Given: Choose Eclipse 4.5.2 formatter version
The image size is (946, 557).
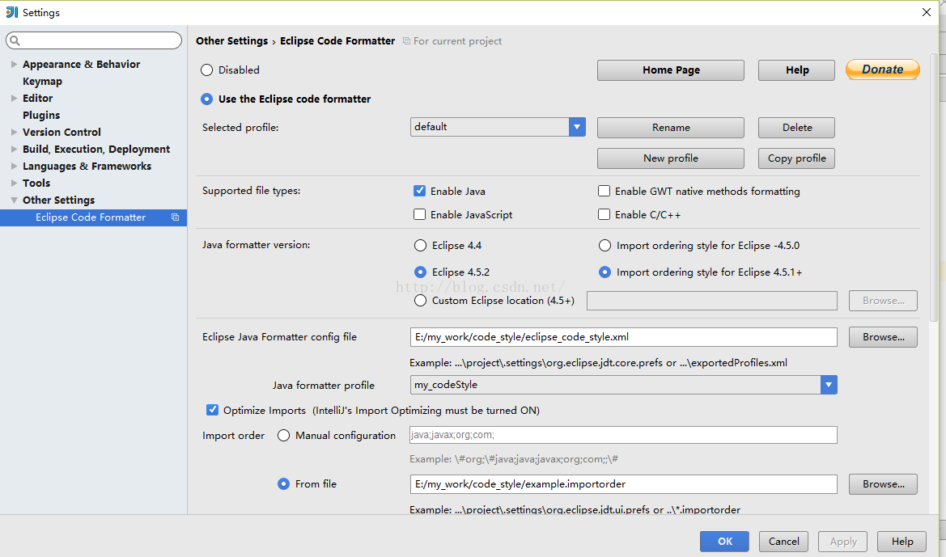Looking at the screenshot, I should (421, 272).
